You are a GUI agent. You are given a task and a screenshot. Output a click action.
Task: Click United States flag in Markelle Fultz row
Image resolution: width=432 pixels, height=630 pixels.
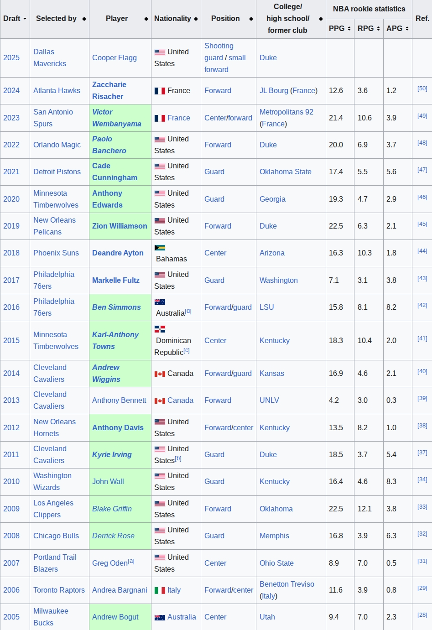tap(160, 275)
